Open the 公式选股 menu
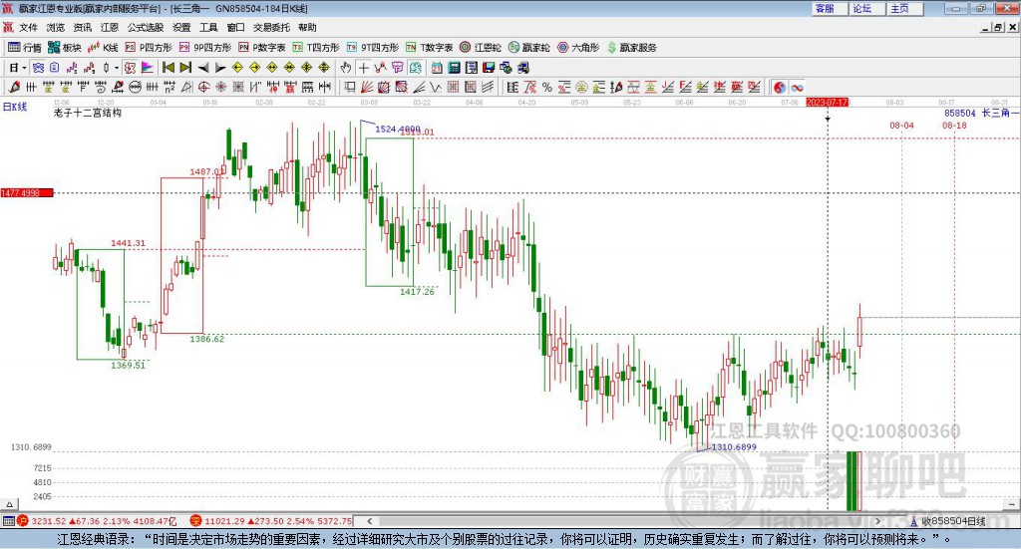The height and width of the screenshot is (549, 1021). pyautogui.click(x=146, y=27)
